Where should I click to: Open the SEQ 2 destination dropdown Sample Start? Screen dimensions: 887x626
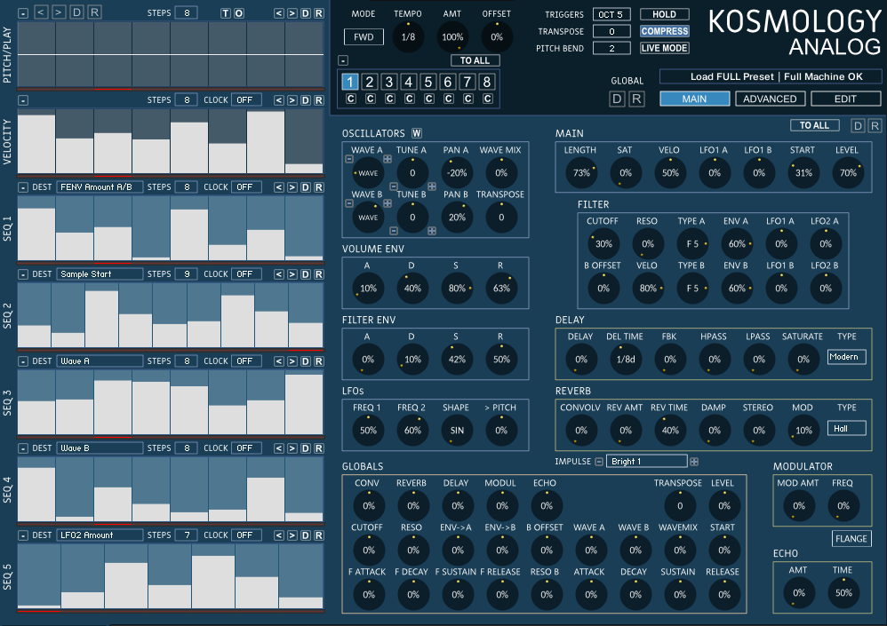pos(100,274)
